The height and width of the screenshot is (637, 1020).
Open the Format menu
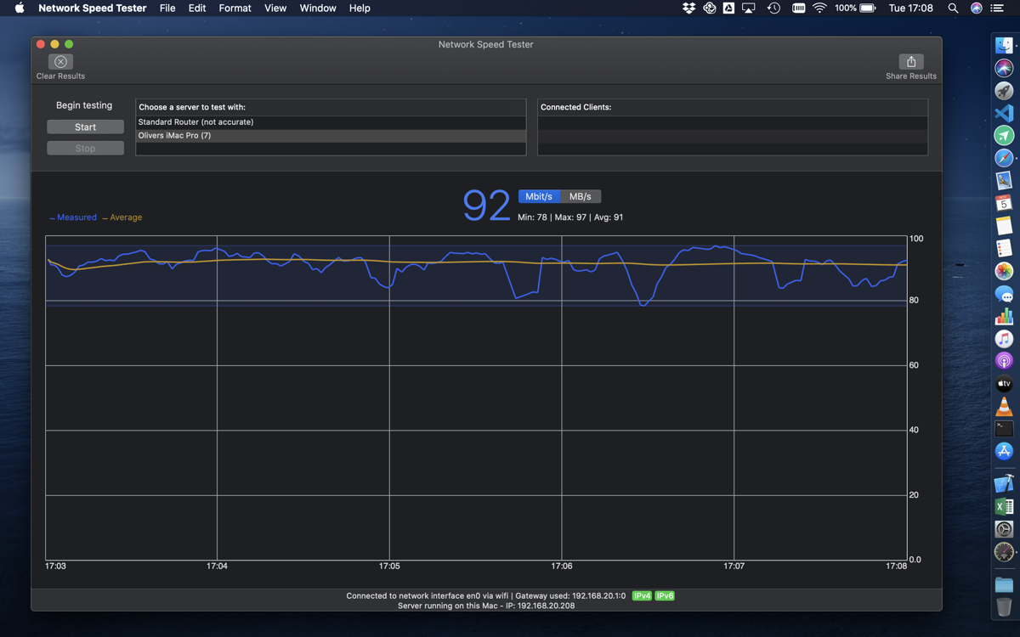tap(235, 8)
